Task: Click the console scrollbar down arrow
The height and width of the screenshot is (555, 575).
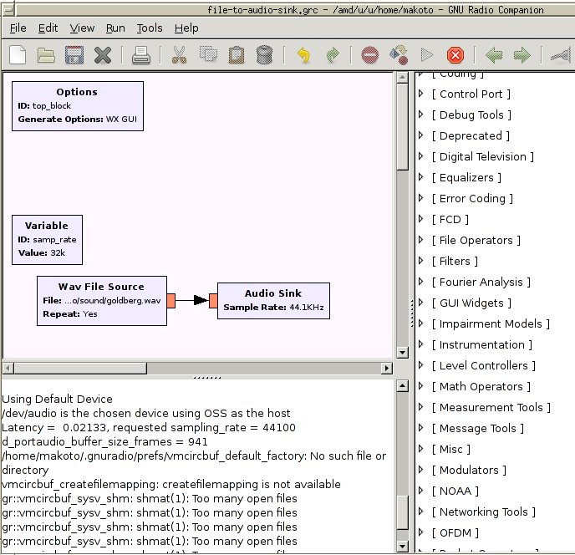Action: [x=403, y=547]
